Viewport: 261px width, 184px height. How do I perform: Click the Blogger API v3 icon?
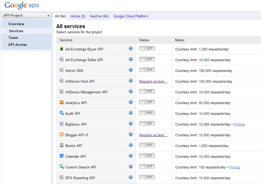(x=62, y=135)
